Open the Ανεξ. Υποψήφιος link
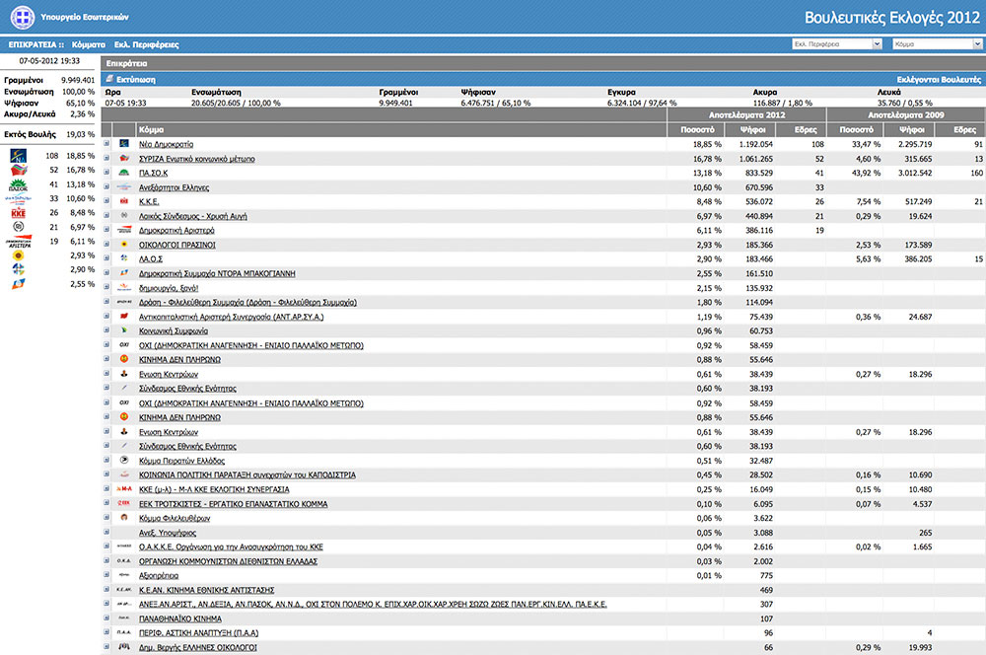Screen dimensions: 986x655 [168, 533]
